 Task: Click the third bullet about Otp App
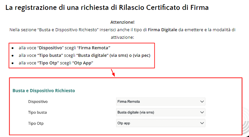point(56,63)
